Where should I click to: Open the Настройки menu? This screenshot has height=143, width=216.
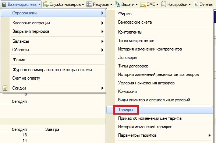coord(176,4)
